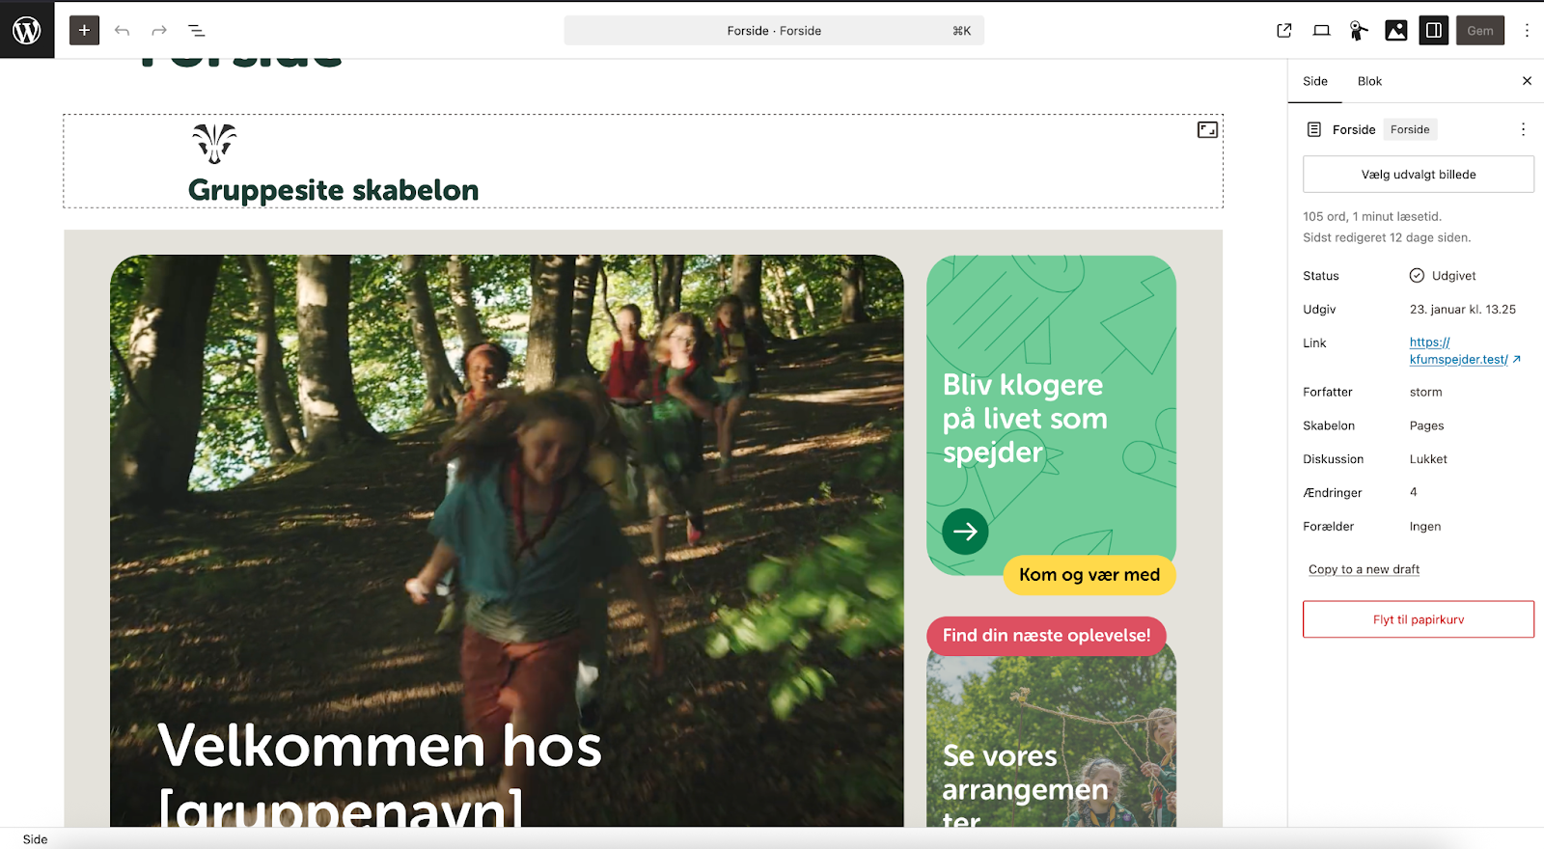Image resolution: width=1544 pixels, height=849 pixels.
Task: Switch to the Blok tab
Action: click(x=1369, y=81)
